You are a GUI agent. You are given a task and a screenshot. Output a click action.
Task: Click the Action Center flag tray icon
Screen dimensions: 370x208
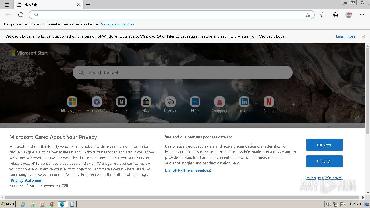(343, 204)
